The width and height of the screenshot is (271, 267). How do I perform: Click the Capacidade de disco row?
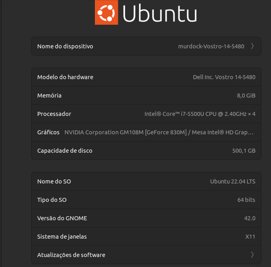coord(146,151)
